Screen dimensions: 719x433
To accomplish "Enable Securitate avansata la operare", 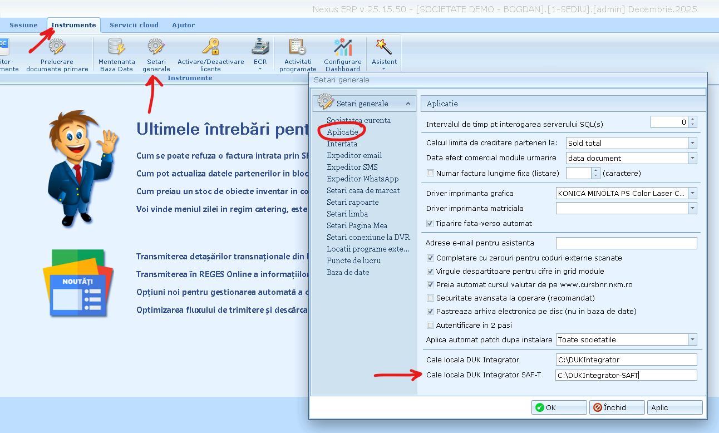I will (x=430, y=298).
